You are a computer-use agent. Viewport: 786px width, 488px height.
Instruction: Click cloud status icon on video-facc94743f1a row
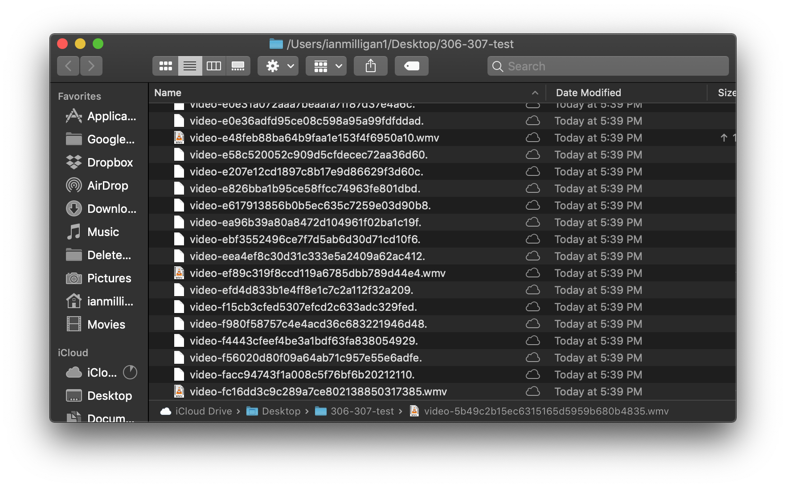point(533,374)
